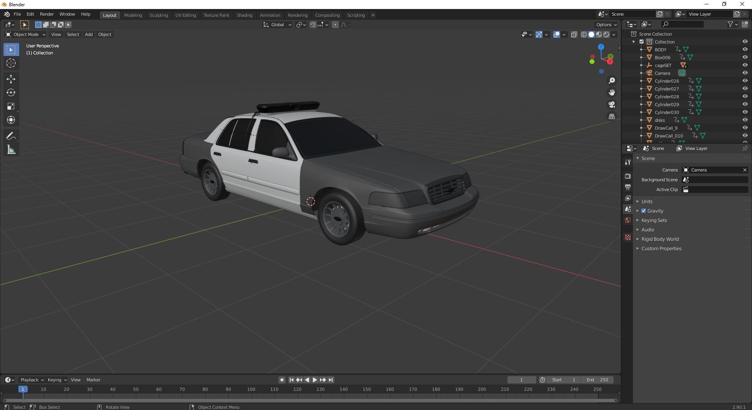Open the Playback dropdown in timeline
This screenshot has height=410, width=752.
tap(31, 380)
